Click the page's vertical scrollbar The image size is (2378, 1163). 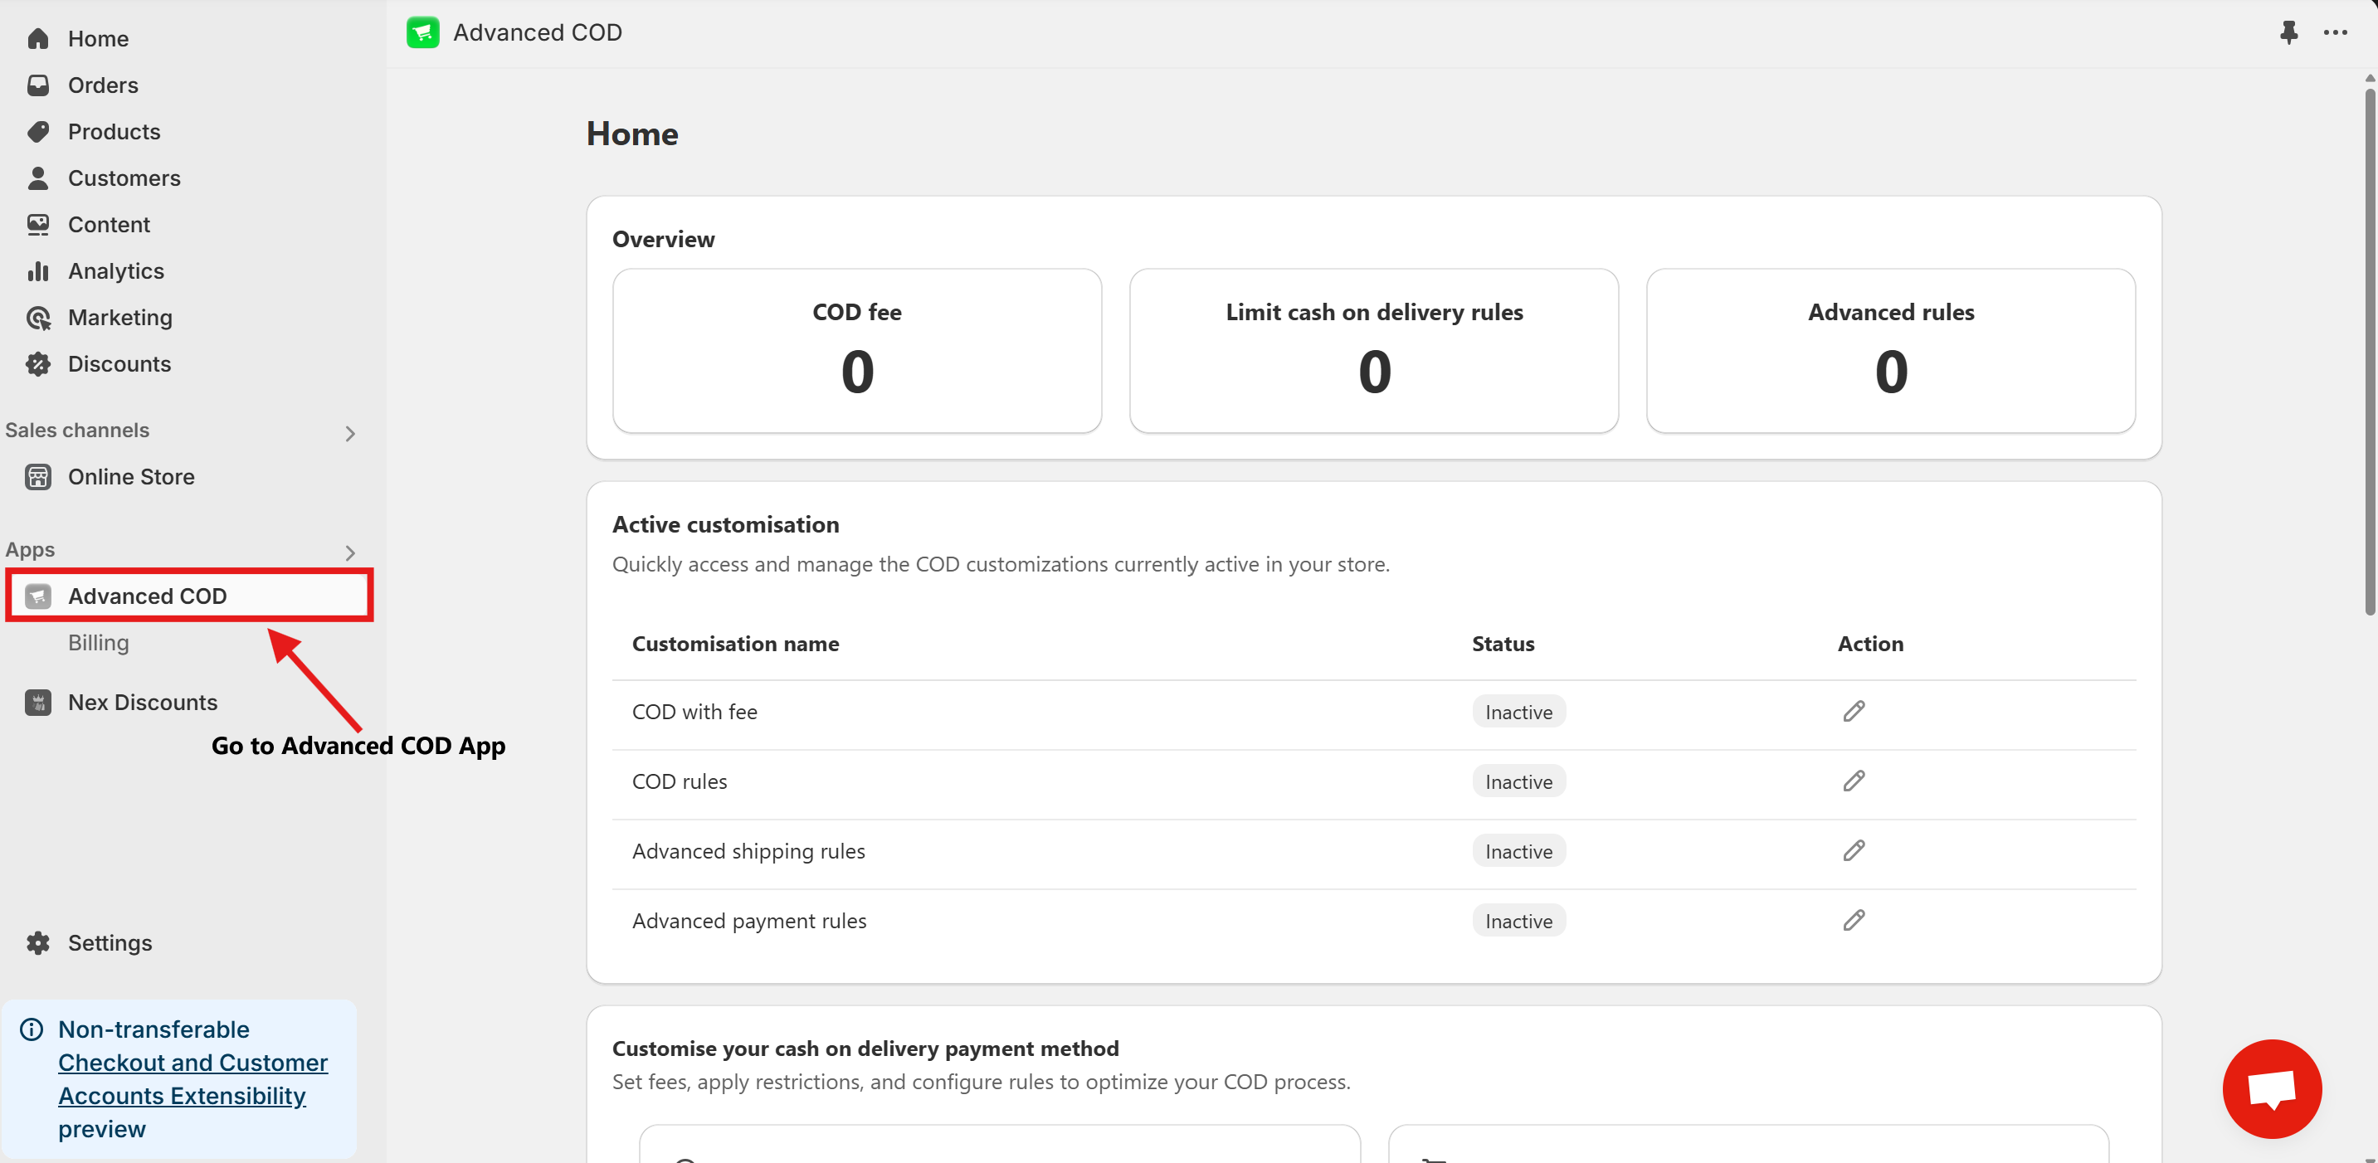pos(2369,351)
